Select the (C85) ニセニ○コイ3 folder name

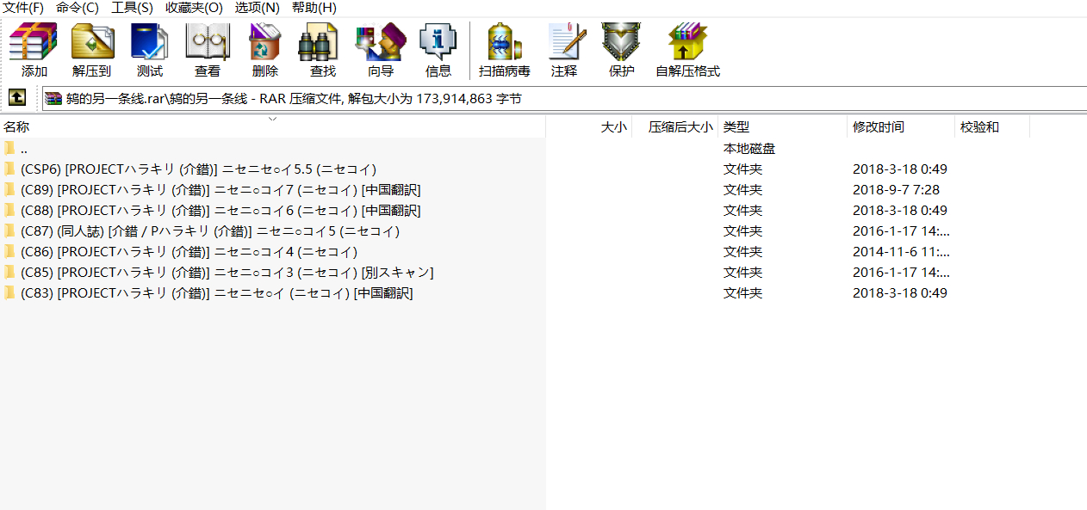point(227,273)
